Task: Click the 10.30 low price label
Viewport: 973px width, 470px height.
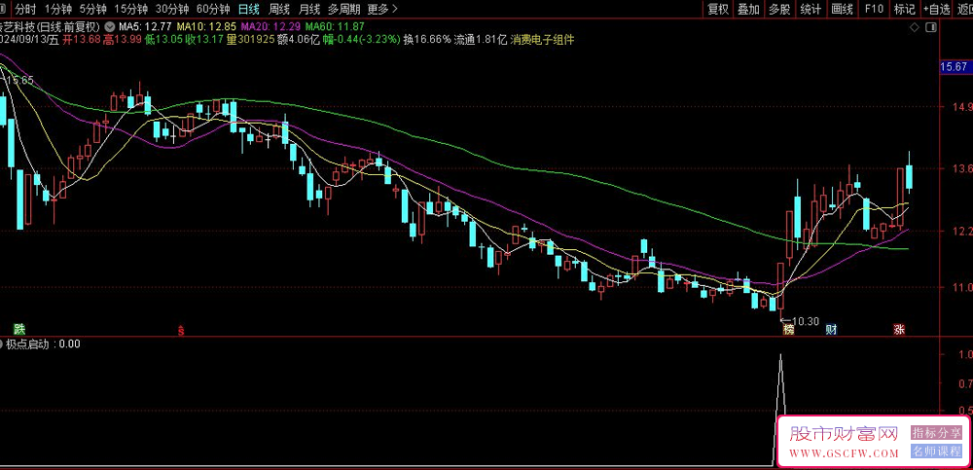Action: (806, 322)
